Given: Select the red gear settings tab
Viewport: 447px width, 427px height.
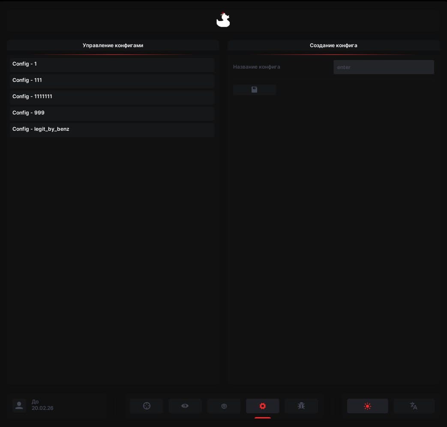Looking at the screenshot, I should pos(263,406).
